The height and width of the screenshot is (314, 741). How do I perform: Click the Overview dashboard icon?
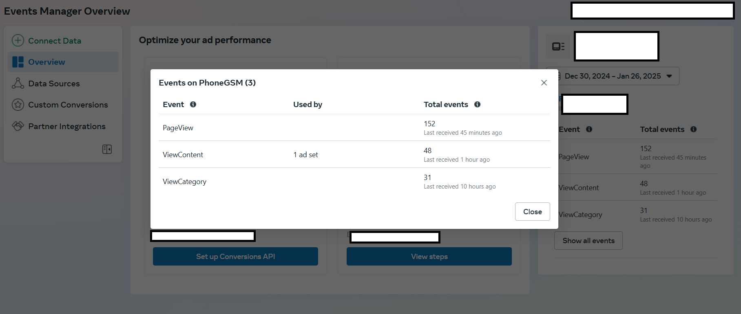coord(18,62)
